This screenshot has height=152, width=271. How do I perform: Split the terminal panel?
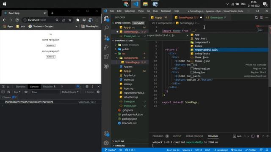(x=253, y=136)
